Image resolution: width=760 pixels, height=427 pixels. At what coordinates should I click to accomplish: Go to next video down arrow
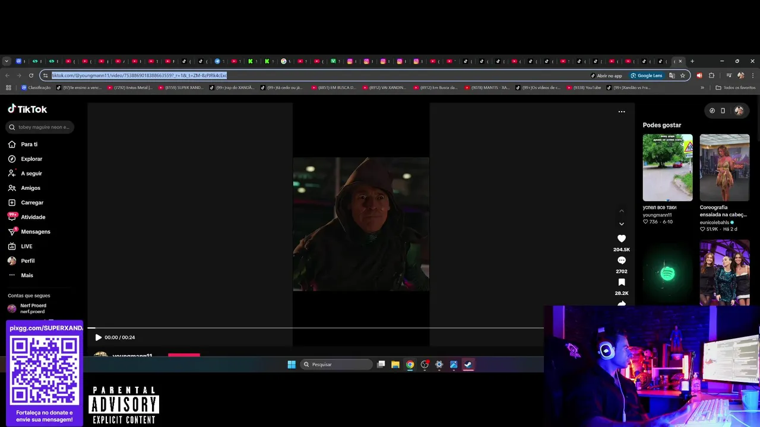622,224
